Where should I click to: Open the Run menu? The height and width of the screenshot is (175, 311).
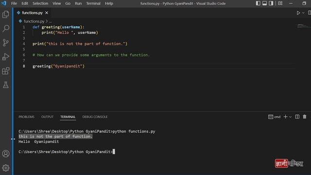pyautogui.click(x=78, y=3)
